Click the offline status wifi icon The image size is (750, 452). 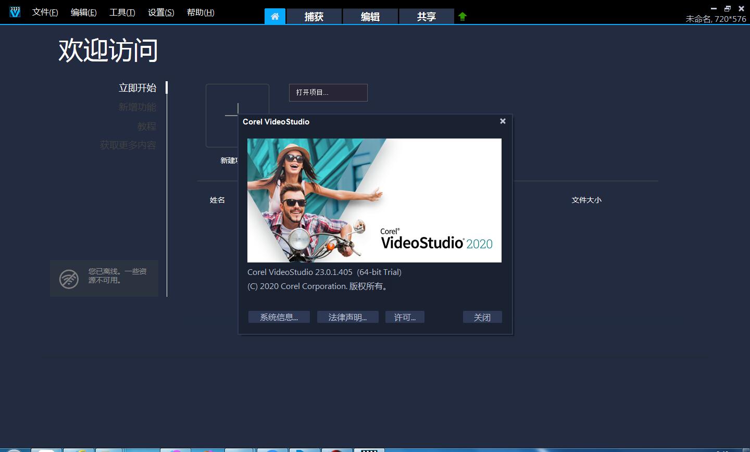pyautogui.click(x=69, y=279)
